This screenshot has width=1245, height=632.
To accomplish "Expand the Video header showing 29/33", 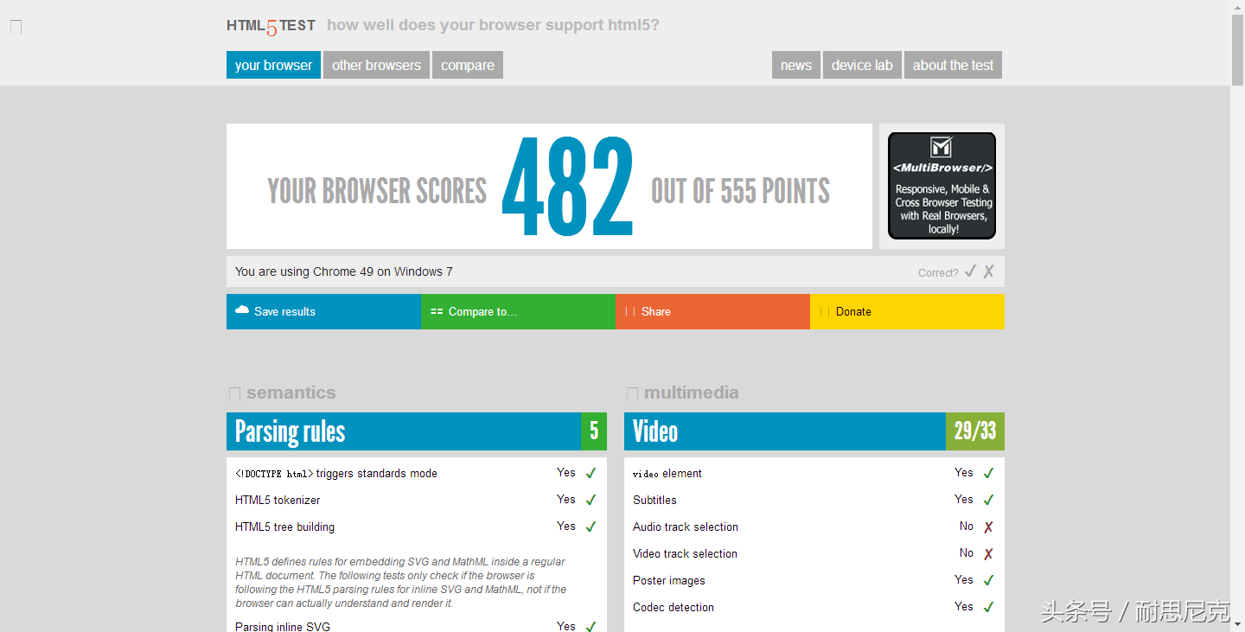I will [814, 431].
